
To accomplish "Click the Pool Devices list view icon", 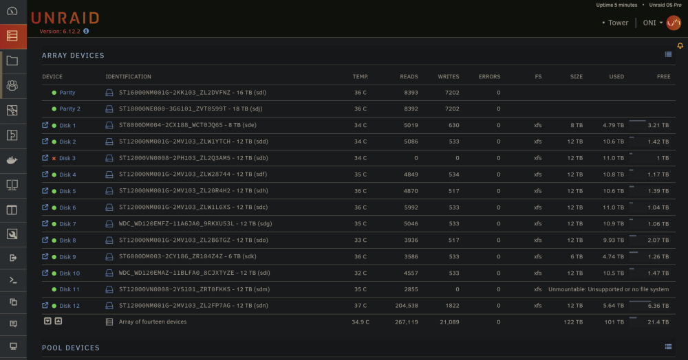I will coord(668,346).
